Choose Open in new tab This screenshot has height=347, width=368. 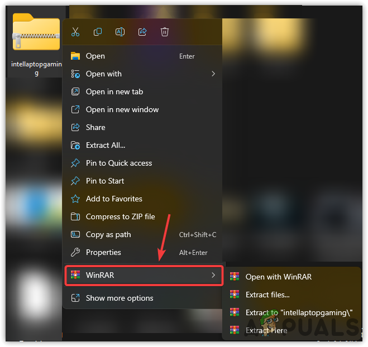coord(143,91)
